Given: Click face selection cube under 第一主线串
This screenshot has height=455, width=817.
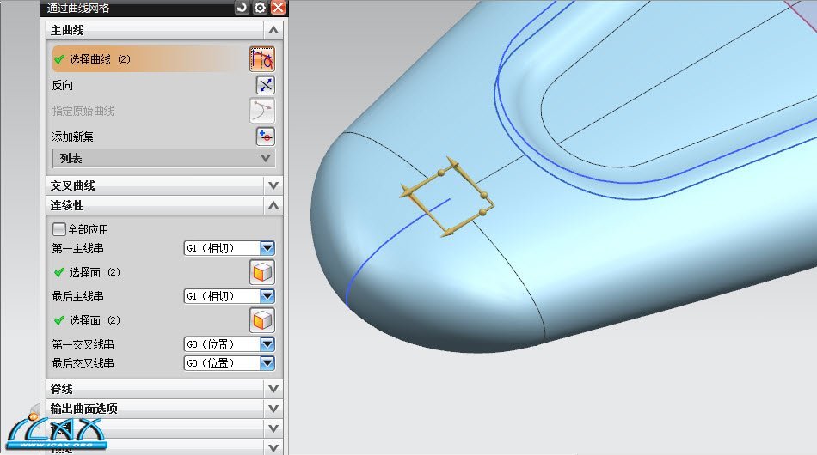Looking at the screenshot, I should [x=261, y=272].
